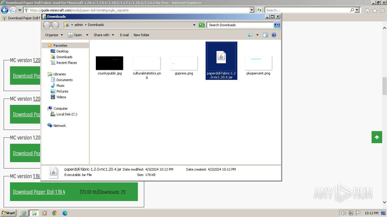
Task: Open the Music library
Action: tap(60, 86)
